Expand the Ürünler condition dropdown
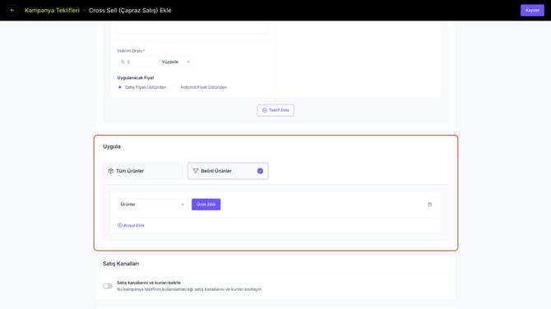Image resolution: width=551 pixels, height=309 pixels. [x=152, y=205]
